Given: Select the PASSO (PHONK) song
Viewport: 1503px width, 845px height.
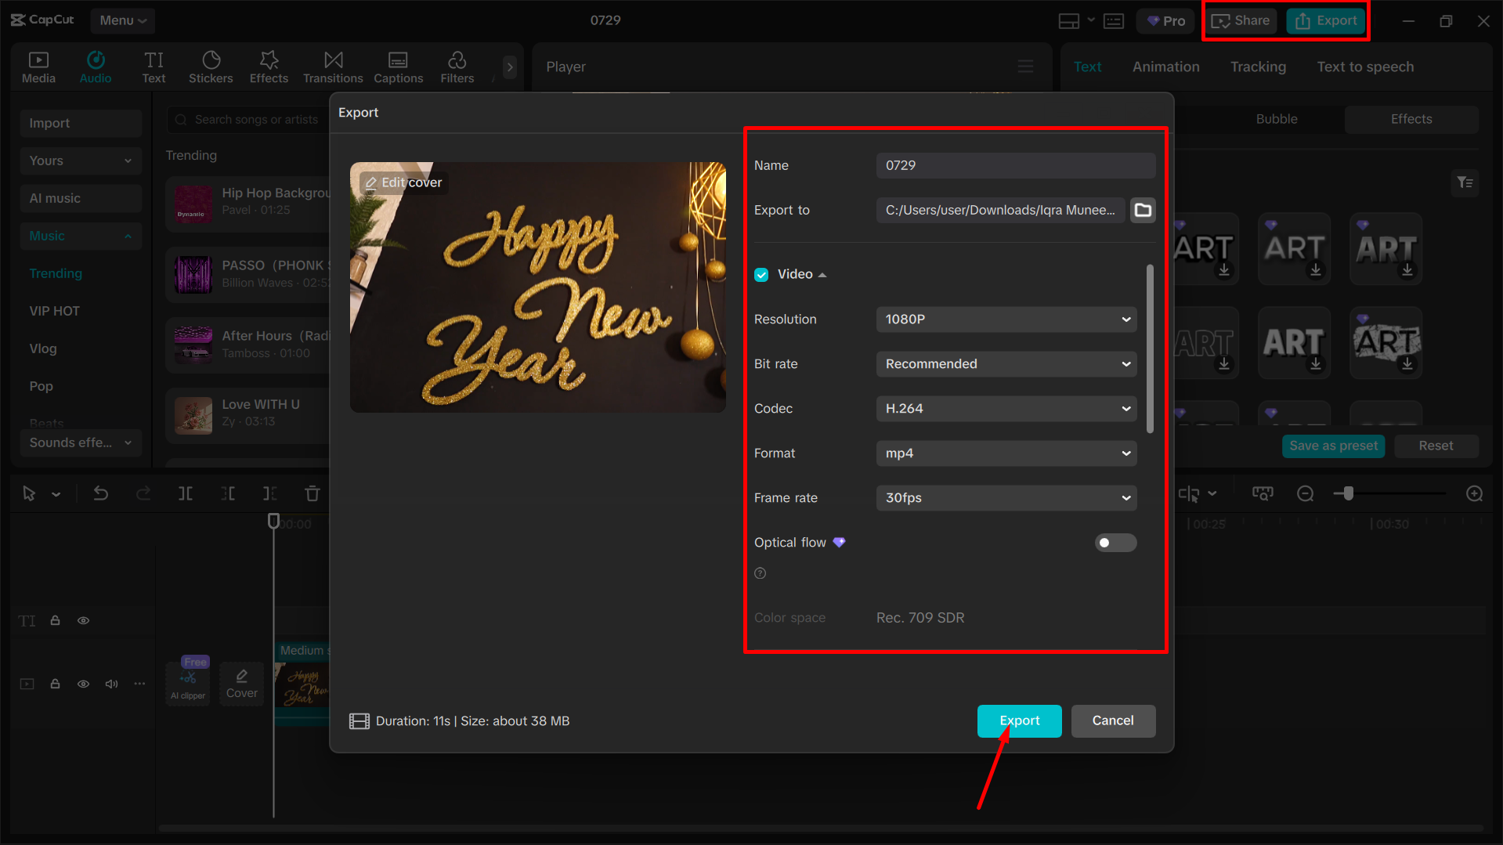Looking at the screenshot, I should (x=247, y=274).
